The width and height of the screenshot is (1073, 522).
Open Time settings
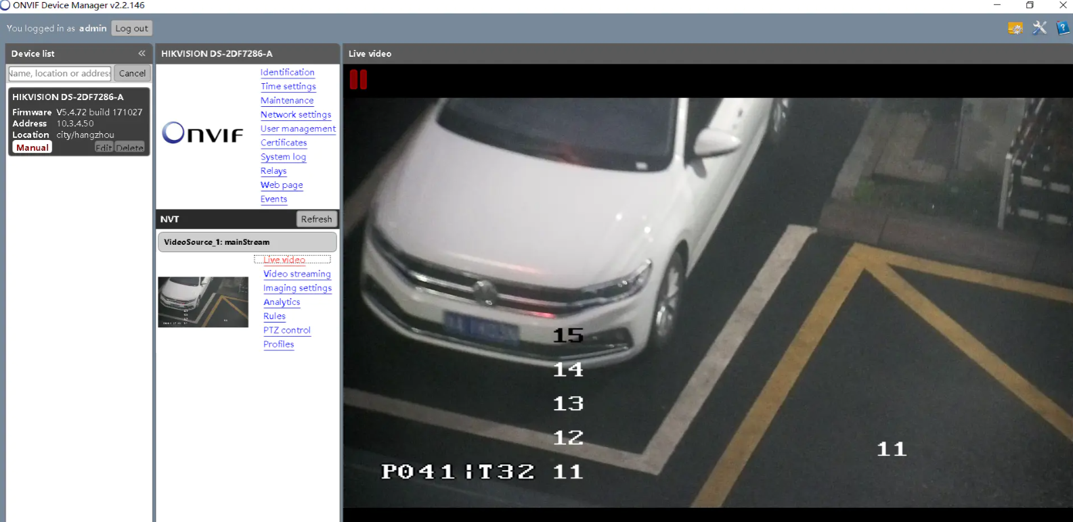[288, 87]
